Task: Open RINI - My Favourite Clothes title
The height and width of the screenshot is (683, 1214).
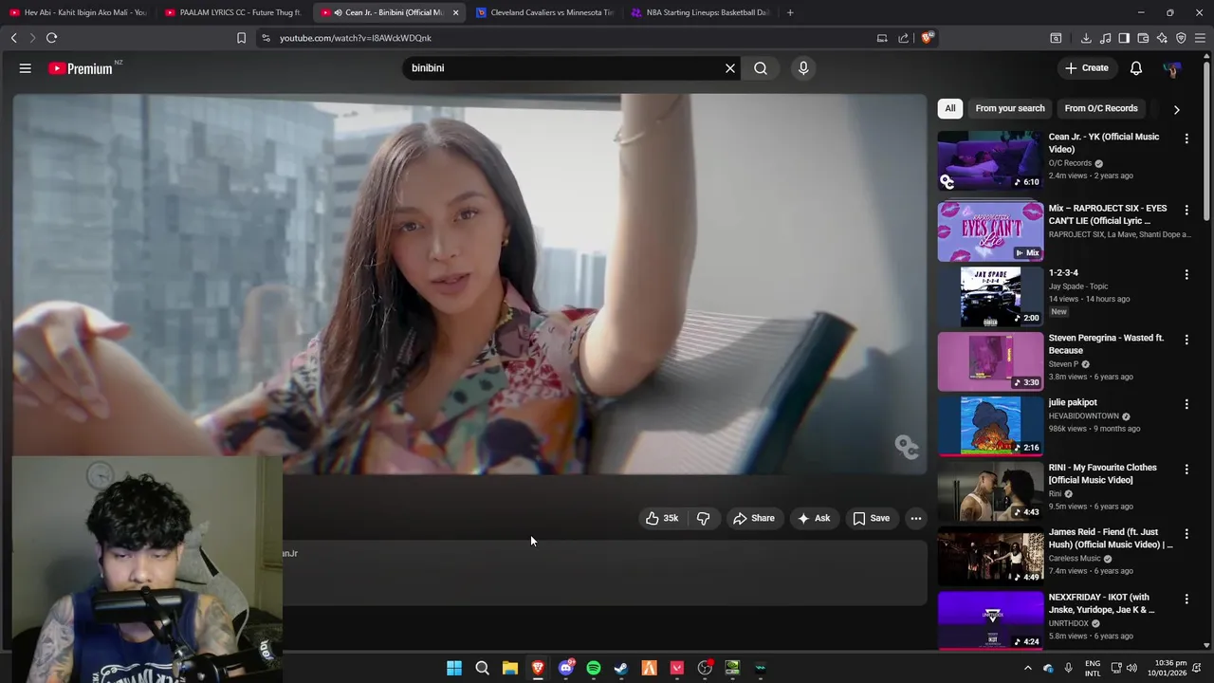Action: 1102,473
